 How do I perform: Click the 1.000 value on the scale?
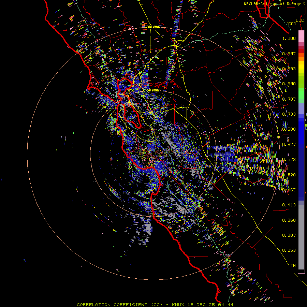click(x=289, y=38)
